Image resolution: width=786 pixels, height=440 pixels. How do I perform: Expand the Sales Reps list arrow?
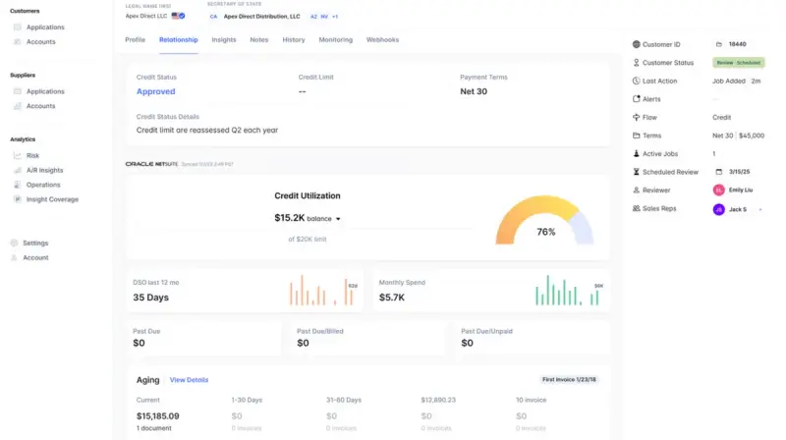[760, 209]
